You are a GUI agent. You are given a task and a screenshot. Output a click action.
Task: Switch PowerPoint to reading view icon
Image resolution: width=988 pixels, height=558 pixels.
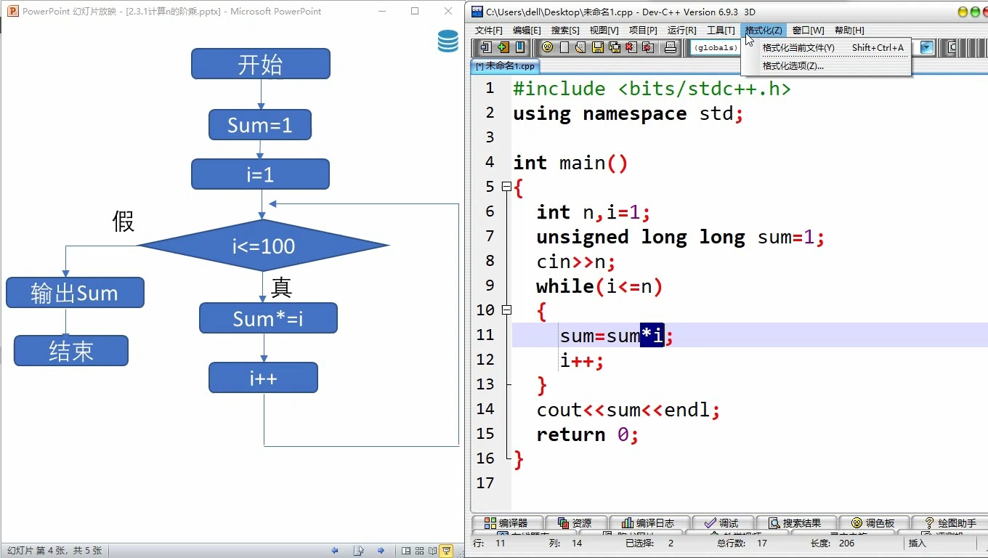(433, 551)
